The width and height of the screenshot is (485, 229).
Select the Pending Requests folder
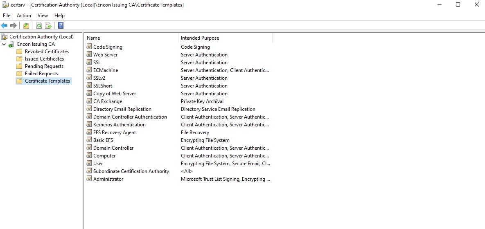click(x=44, y=66)
